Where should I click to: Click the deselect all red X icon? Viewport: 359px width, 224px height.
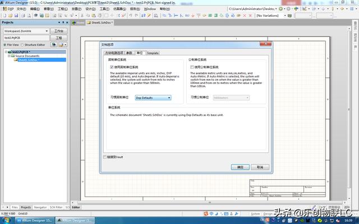click(124, 16)
